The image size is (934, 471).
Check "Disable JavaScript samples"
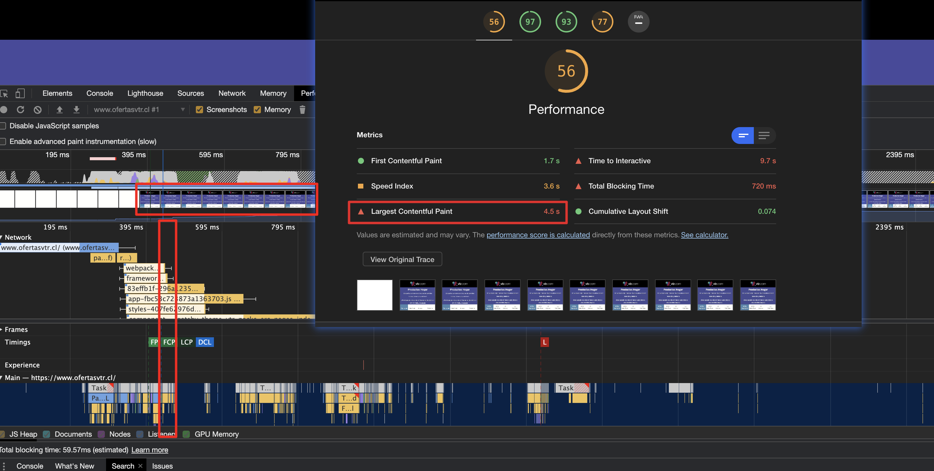click(3, 126)
